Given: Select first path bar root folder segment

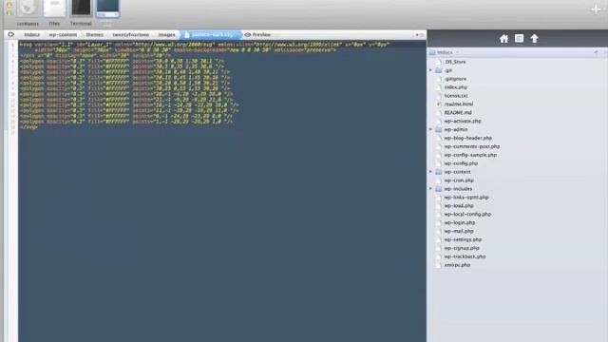Looking at the screenshot, I should point(31,34).
